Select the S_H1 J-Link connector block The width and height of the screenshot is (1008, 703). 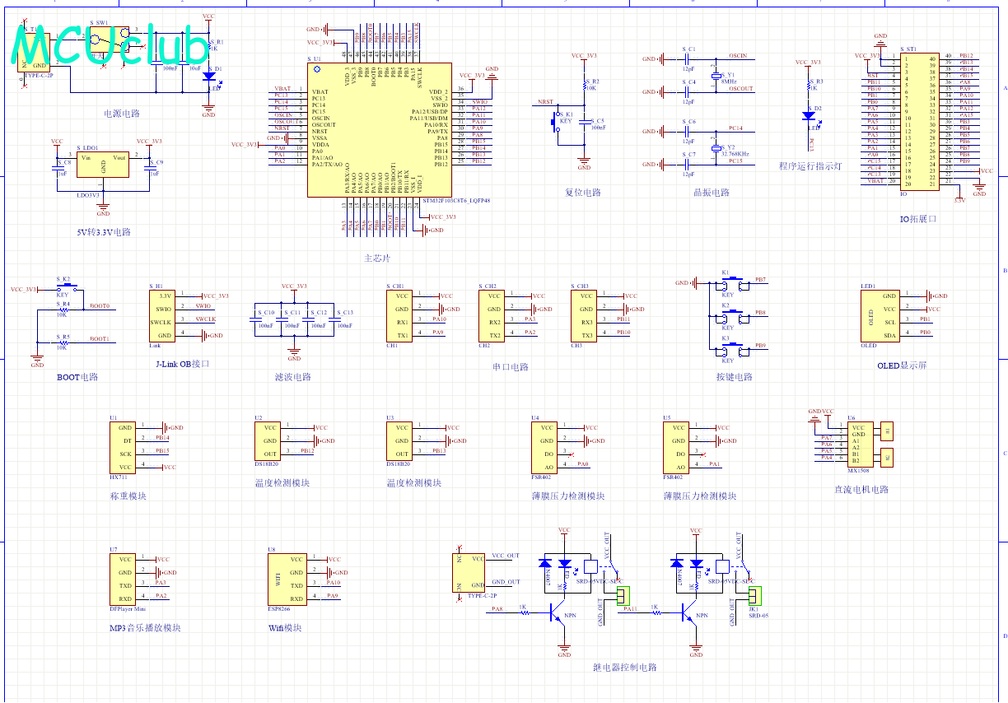(x=163, y=315)
